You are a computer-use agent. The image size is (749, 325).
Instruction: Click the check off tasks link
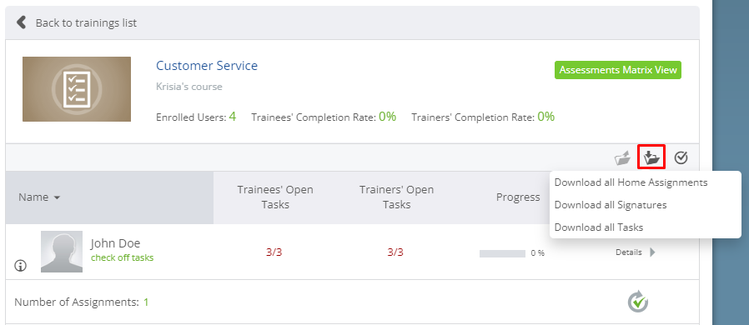point(123,257)
